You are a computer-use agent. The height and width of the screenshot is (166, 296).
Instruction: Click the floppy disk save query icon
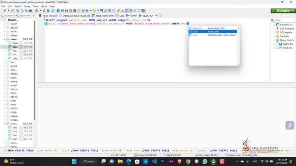click(x=101, y=11)
